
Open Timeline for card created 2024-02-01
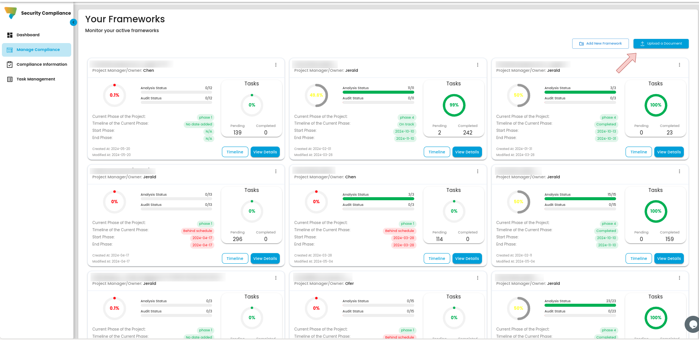pos(437,152)
